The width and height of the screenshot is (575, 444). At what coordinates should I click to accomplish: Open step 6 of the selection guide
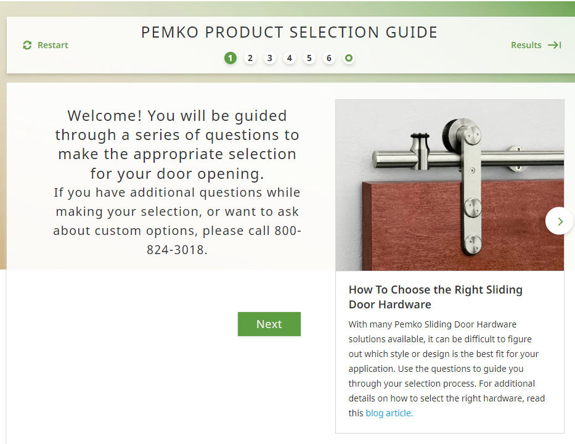pyautogui.click(x=329, y=58)
